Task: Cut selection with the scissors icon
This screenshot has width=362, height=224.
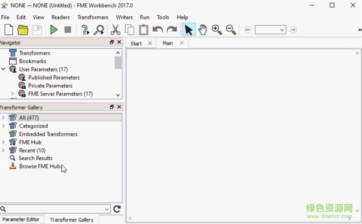Action: (x=116, y=30)
